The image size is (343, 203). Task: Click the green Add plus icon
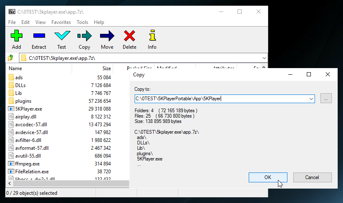(16, 36)
